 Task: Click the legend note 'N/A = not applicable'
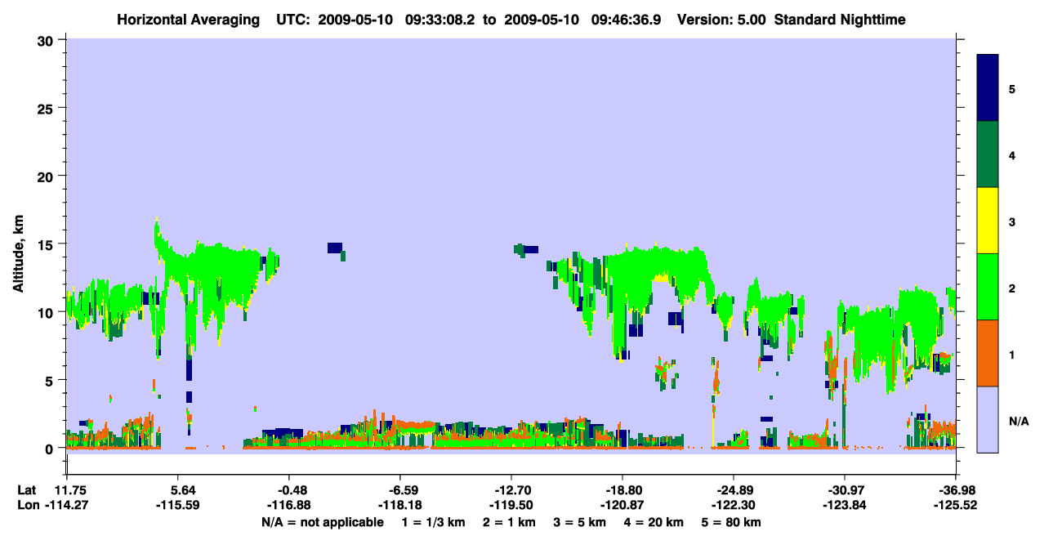pyautogui.click(x=323, y=521)
